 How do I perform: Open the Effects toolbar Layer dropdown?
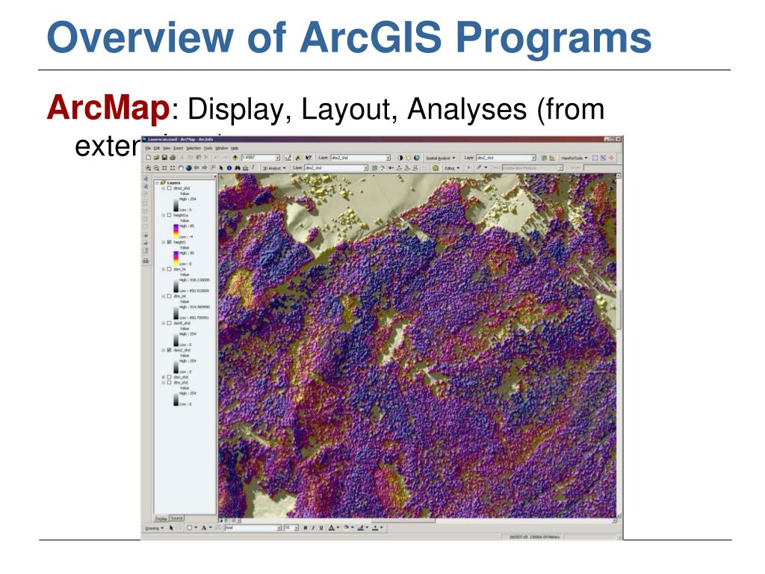pyautogui.click(x=388, y=158)
